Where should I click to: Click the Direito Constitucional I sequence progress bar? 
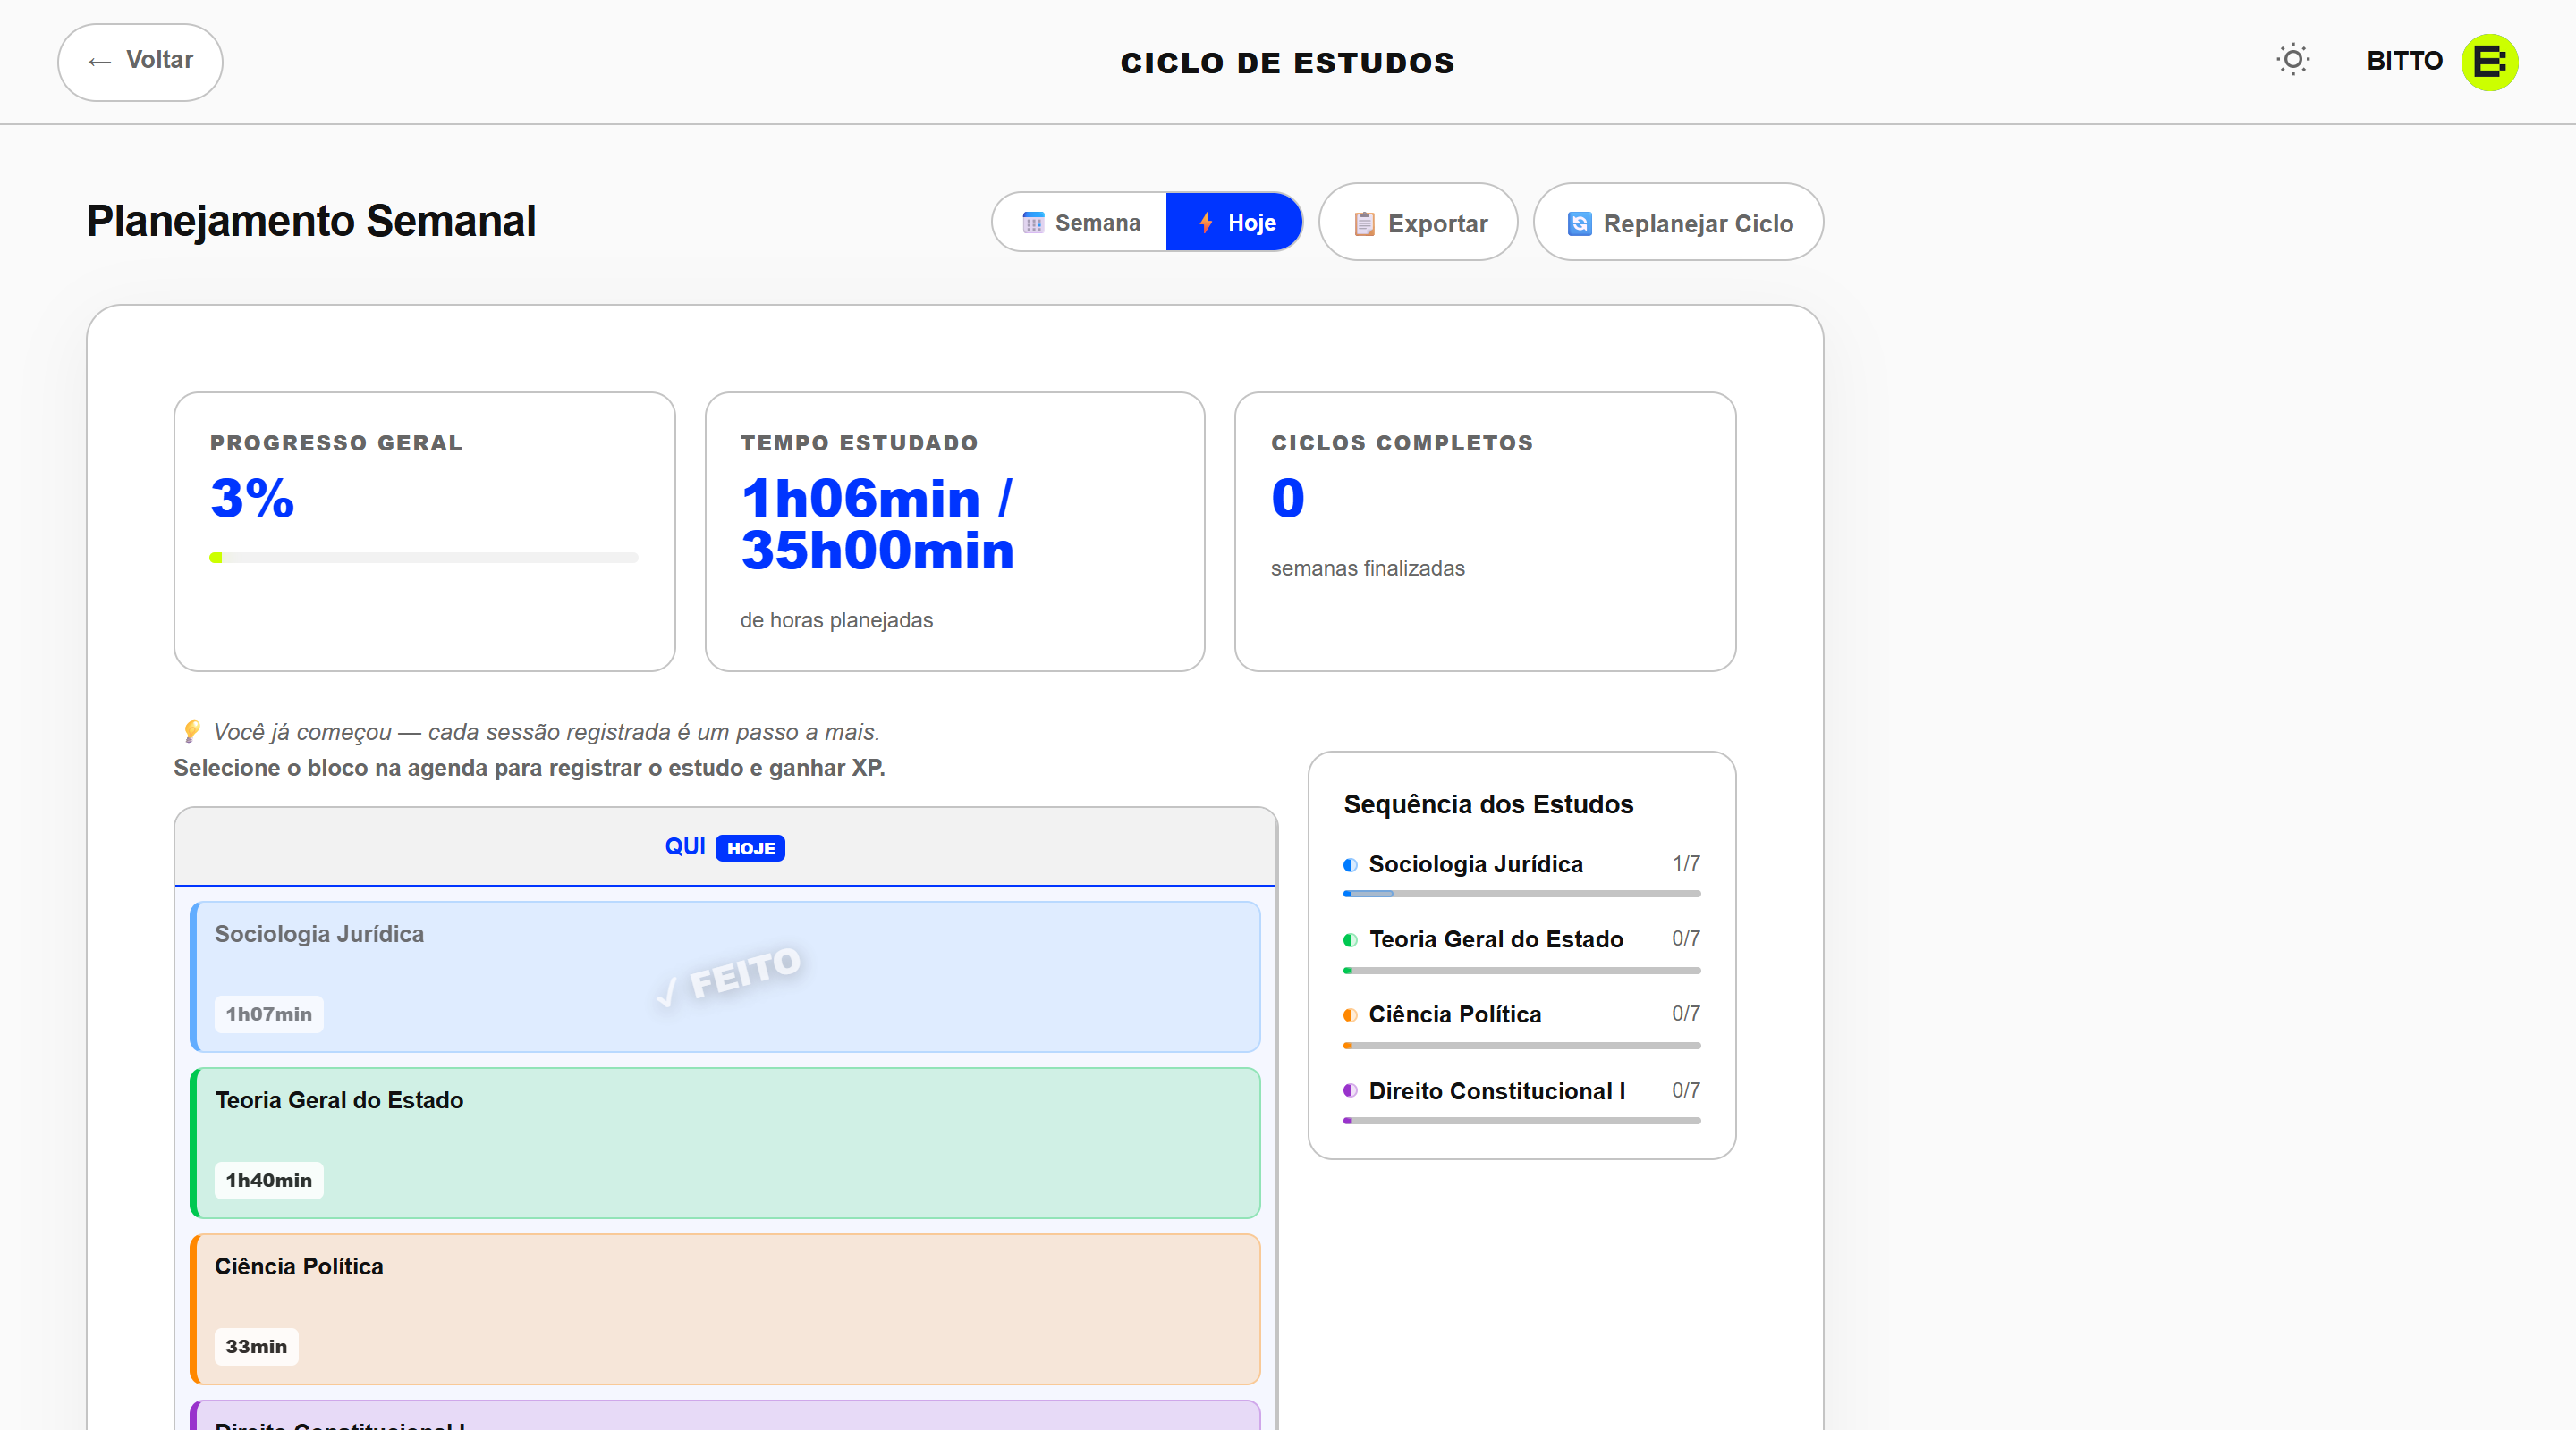click(1521, 1120)
